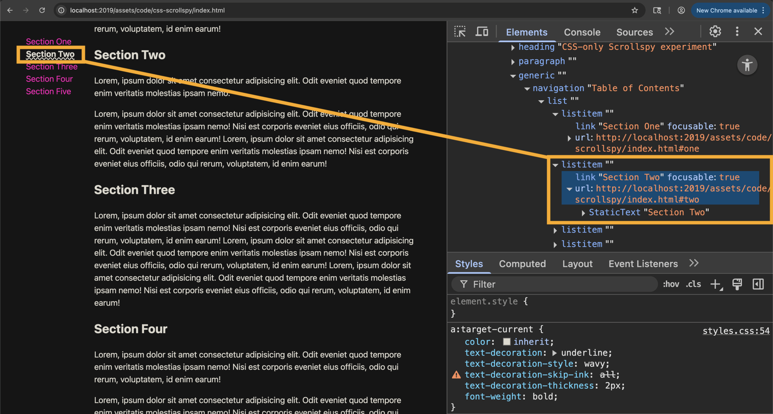
Task: Collapse the first listitem node
Action: tap(555, 114)
